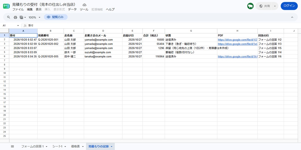301x150 pixels.
Task: Select the 鈴木 一郎 name cell
Action: click(74, 52)
